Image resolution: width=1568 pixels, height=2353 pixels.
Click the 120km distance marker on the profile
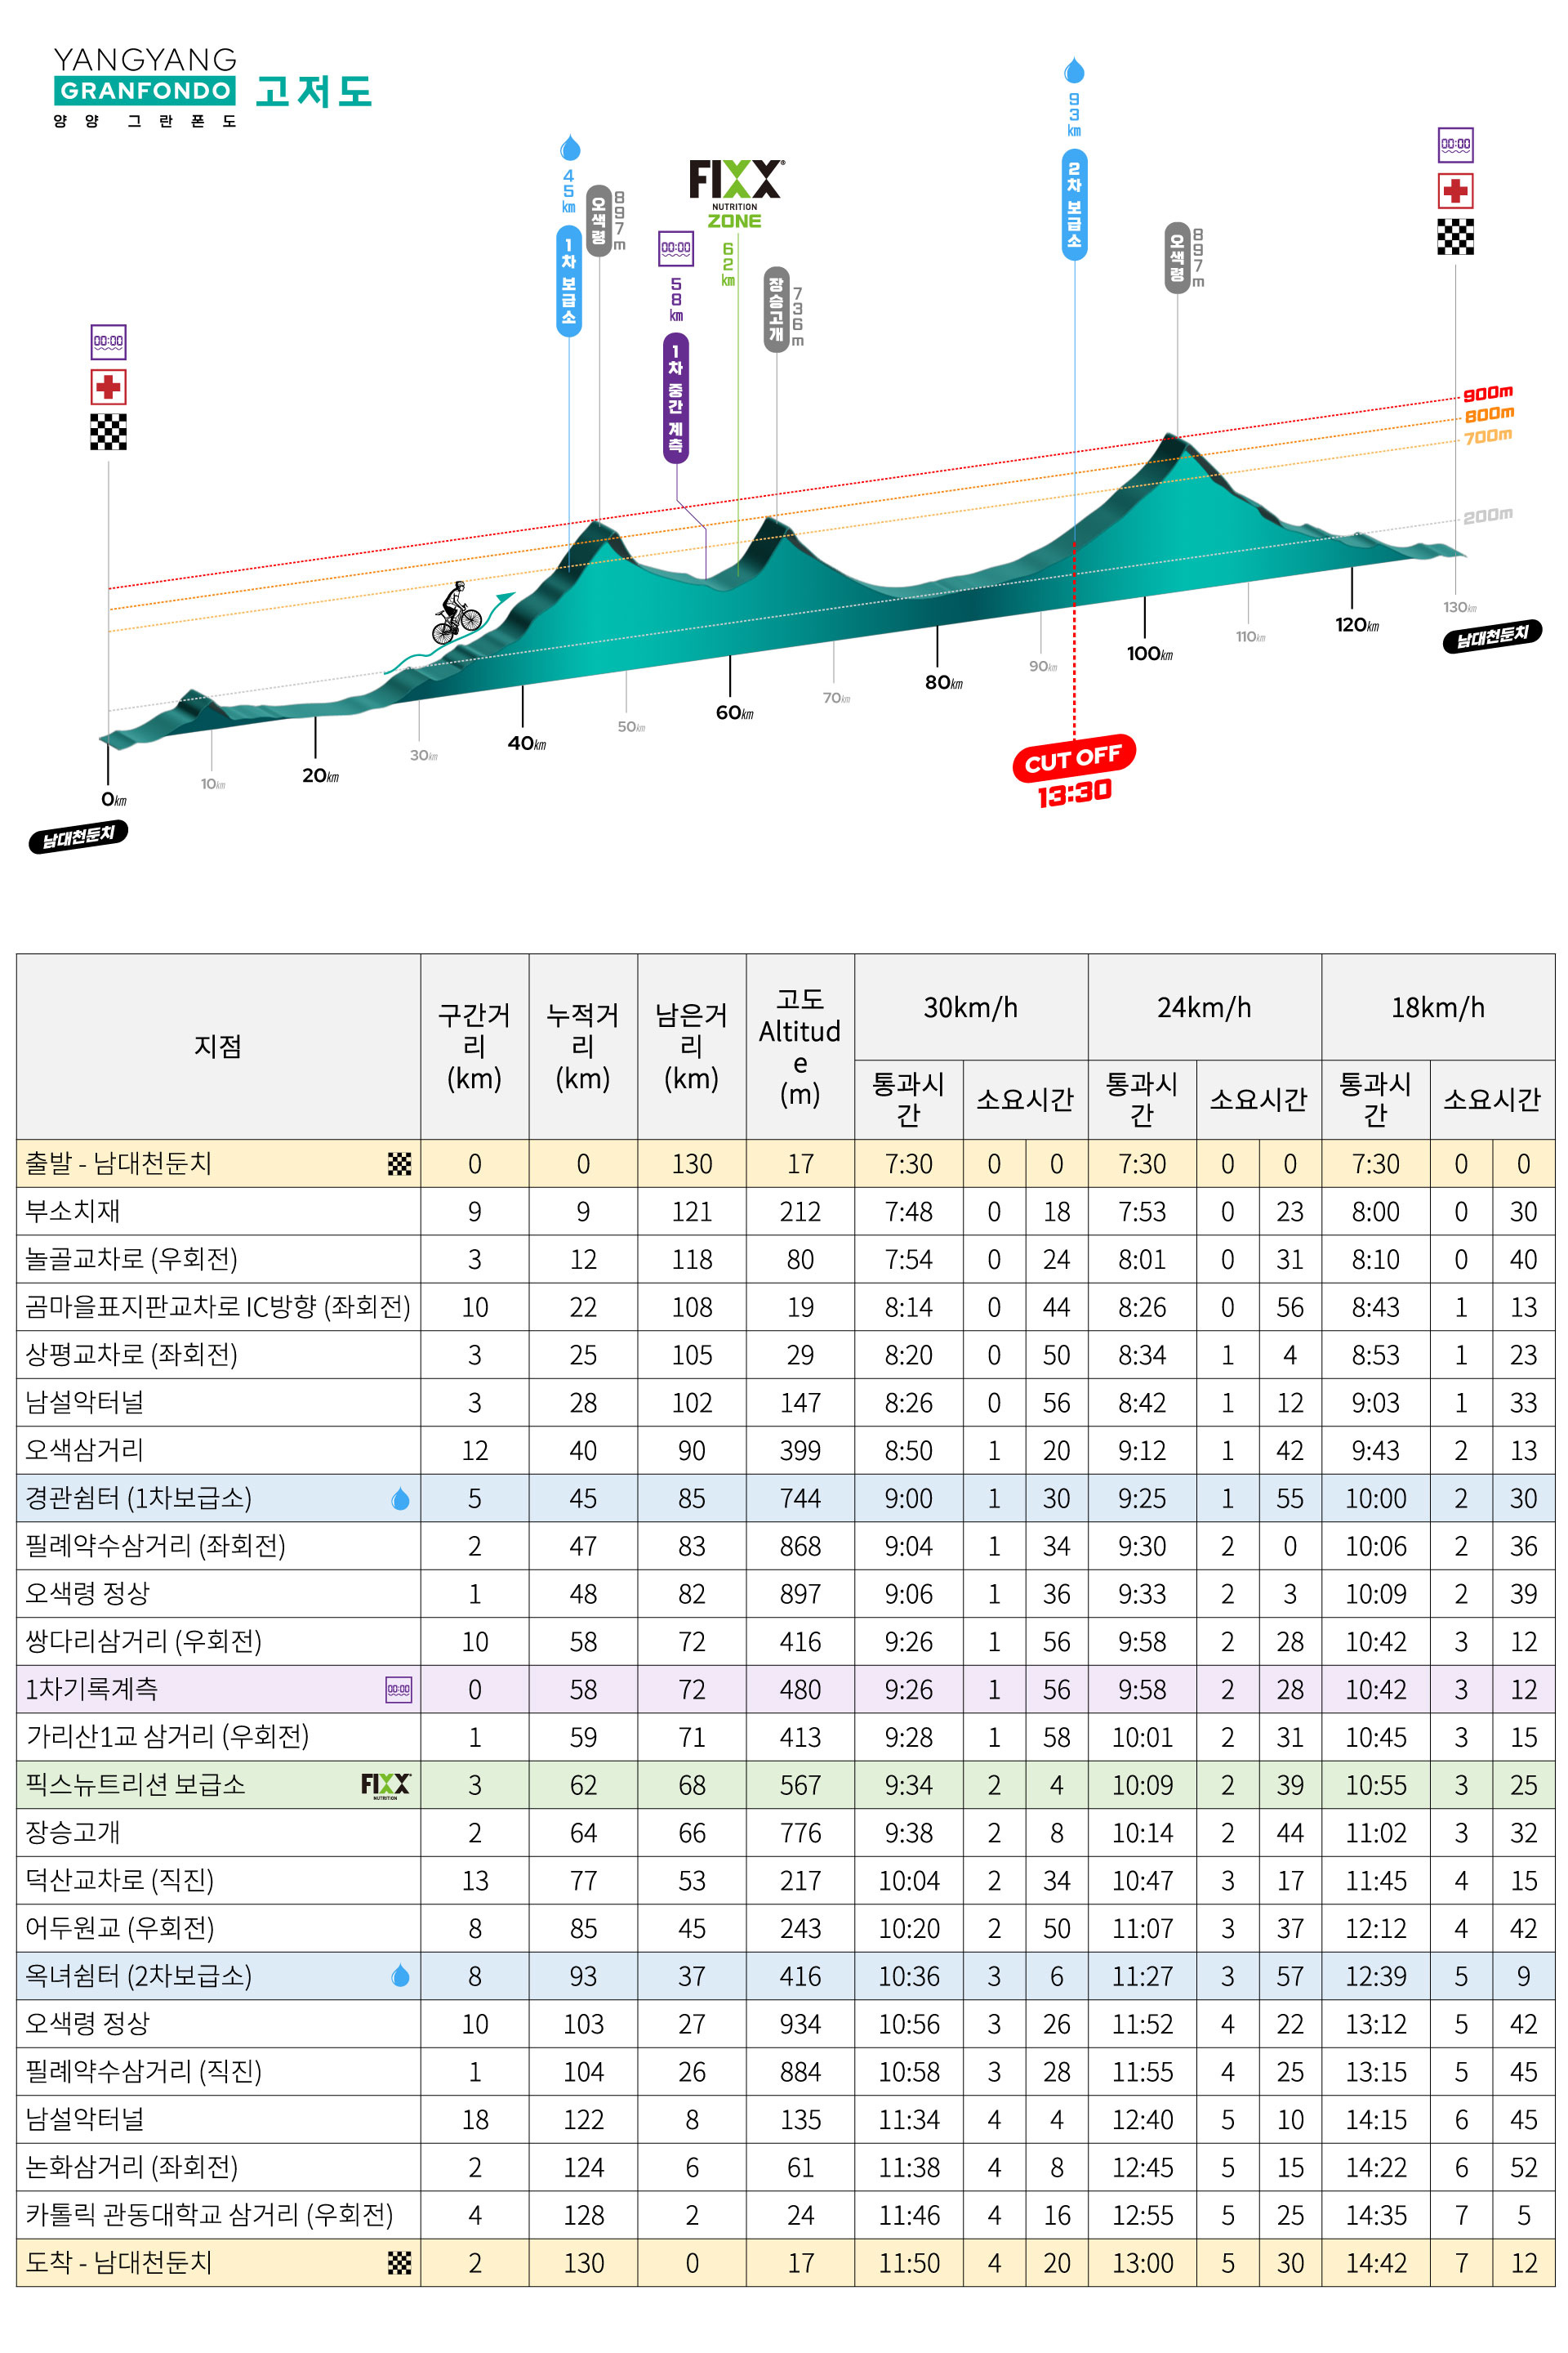(1357, 624)
